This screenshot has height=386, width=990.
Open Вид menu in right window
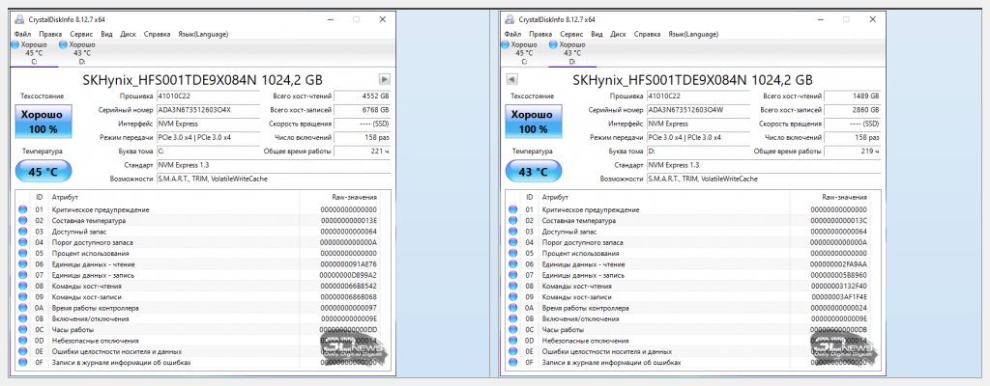[597, 34]
